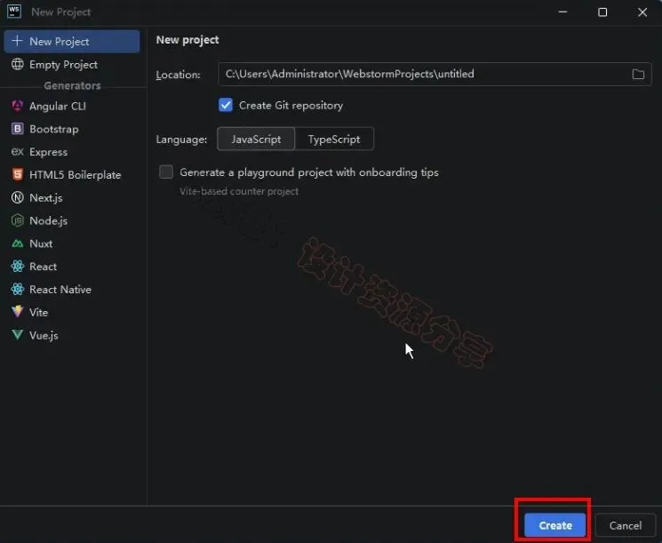Select the Vue.js label
This screenshot has height=543, width=662.
tap(44, 335)
